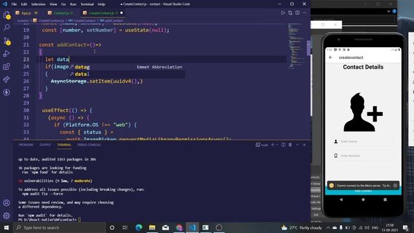Open the Source Control view

click(6, 41)
